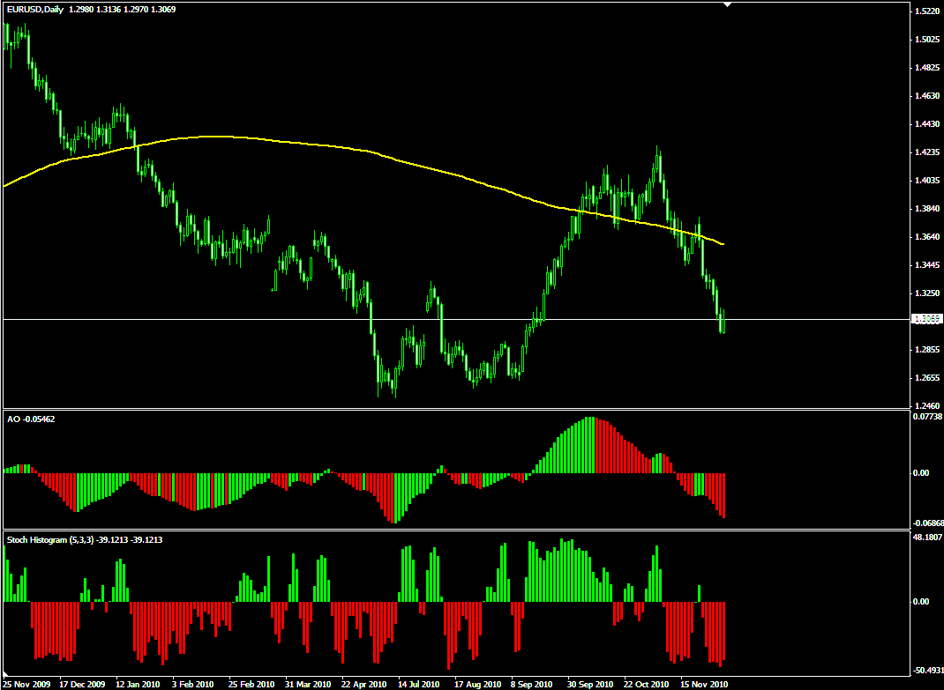Click the 1.2855 price axis label
The height and width of the screenshot is (690, 944).
coord(927,350)
